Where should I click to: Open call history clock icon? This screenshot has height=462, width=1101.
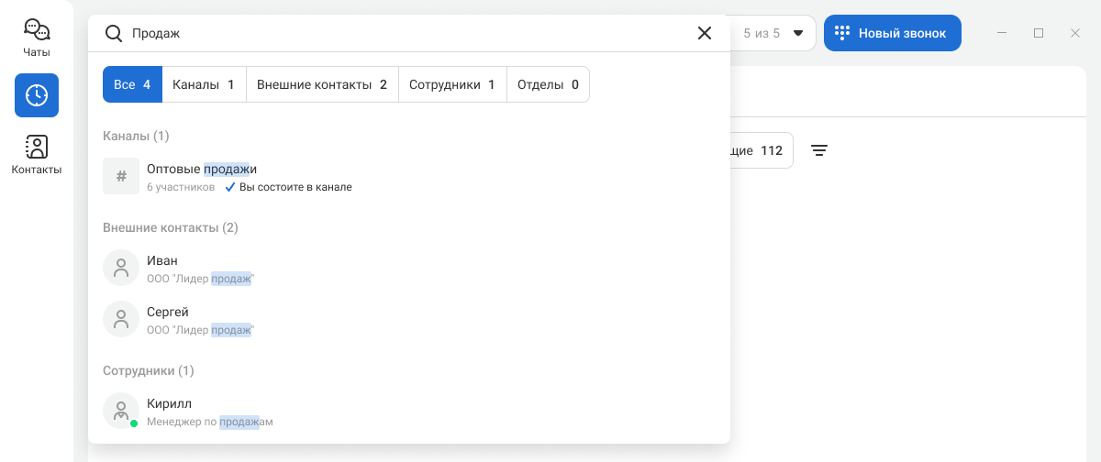37,95
